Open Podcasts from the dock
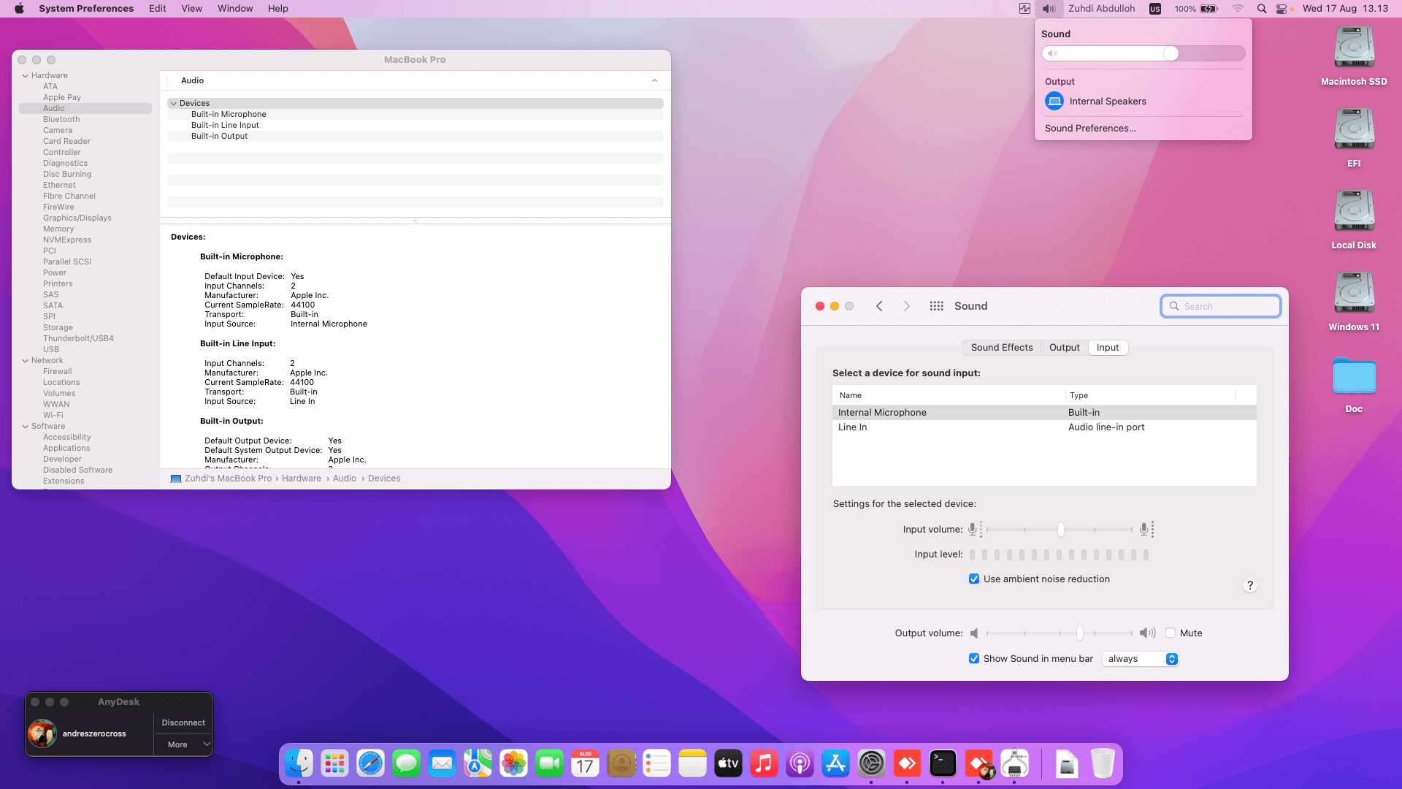The image size is (1402, 789). tap(800, 764)
